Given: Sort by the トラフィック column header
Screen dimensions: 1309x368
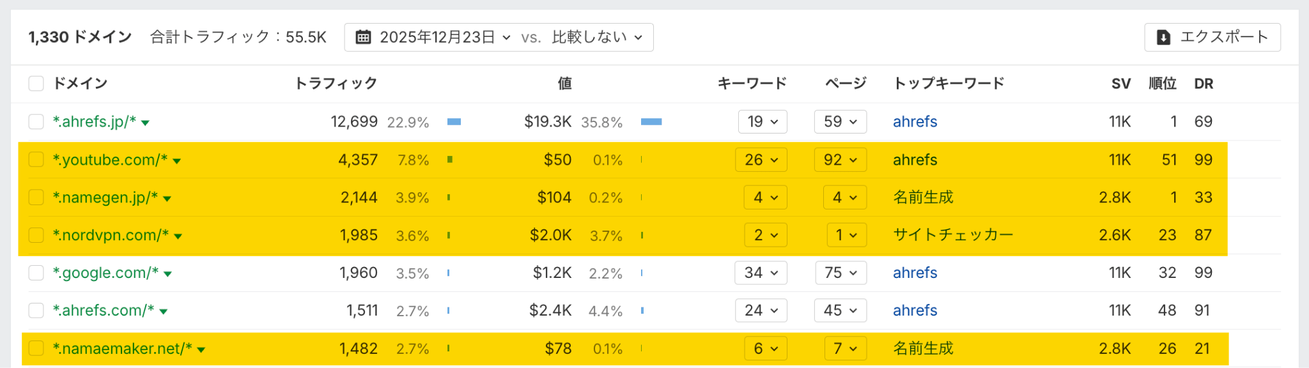Looking at the screenshot, I should (x=336, y=84).
